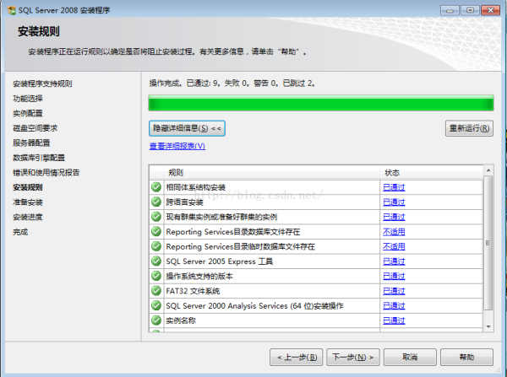
Task: Click the 取消 button
Action: point(410,357)
